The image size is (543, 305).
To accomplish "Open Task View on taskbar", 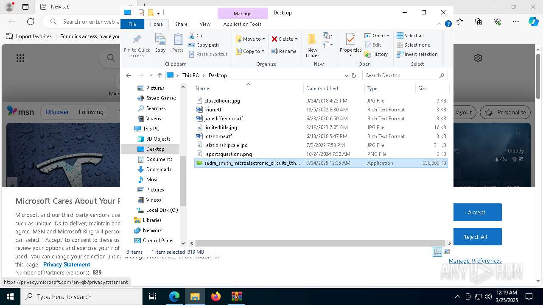I will [x=153, y=297].
